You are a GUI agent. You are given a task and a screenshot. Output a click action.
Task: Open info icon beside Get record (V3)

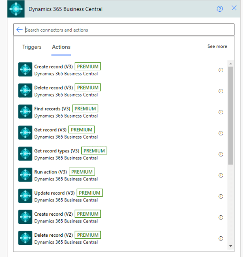click(x=221, y=133)
